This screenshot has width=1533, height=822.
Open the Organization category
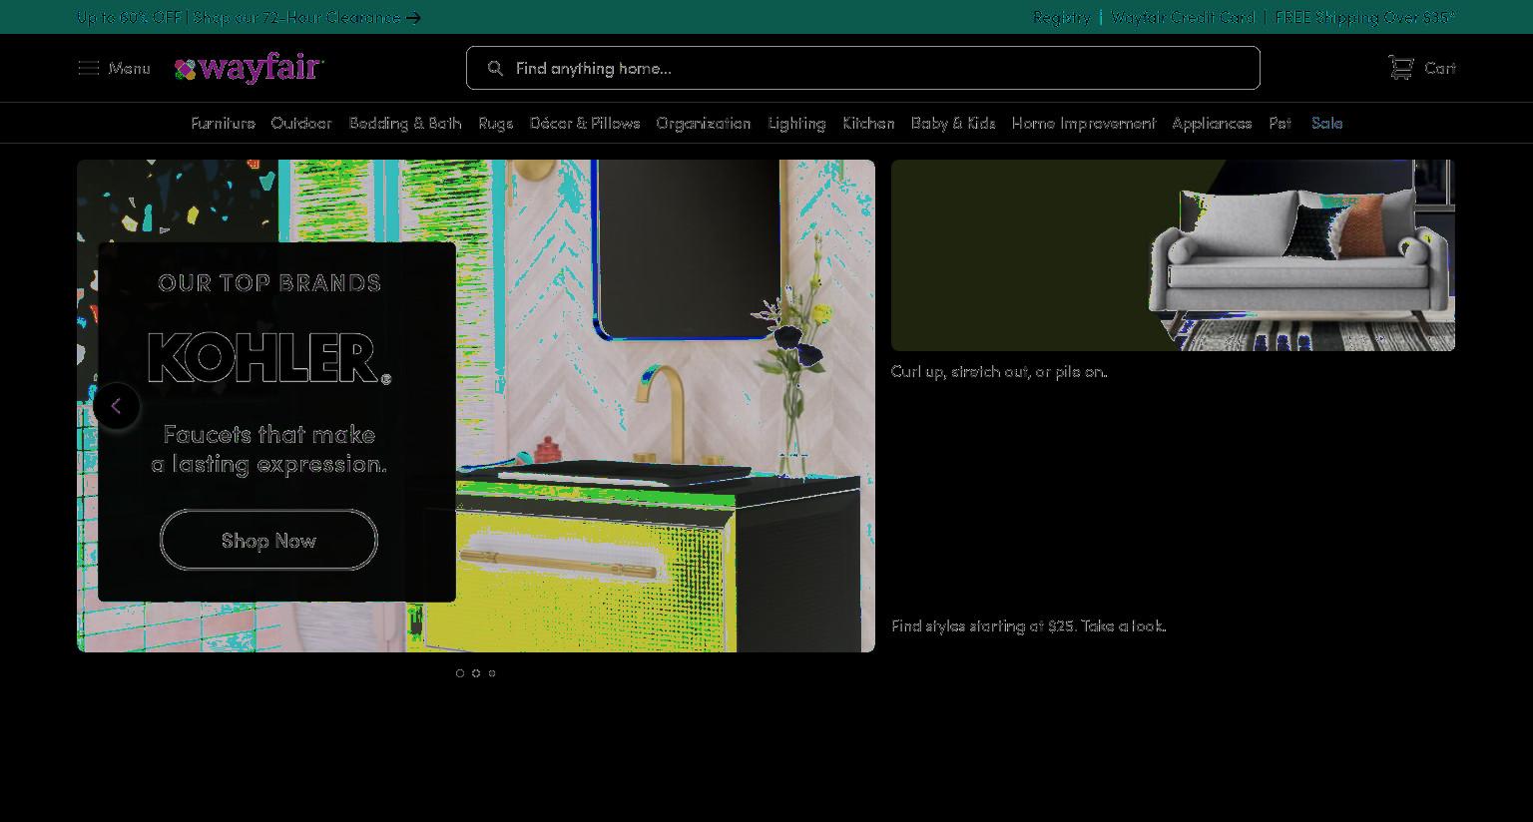click(x=704, y=123)
